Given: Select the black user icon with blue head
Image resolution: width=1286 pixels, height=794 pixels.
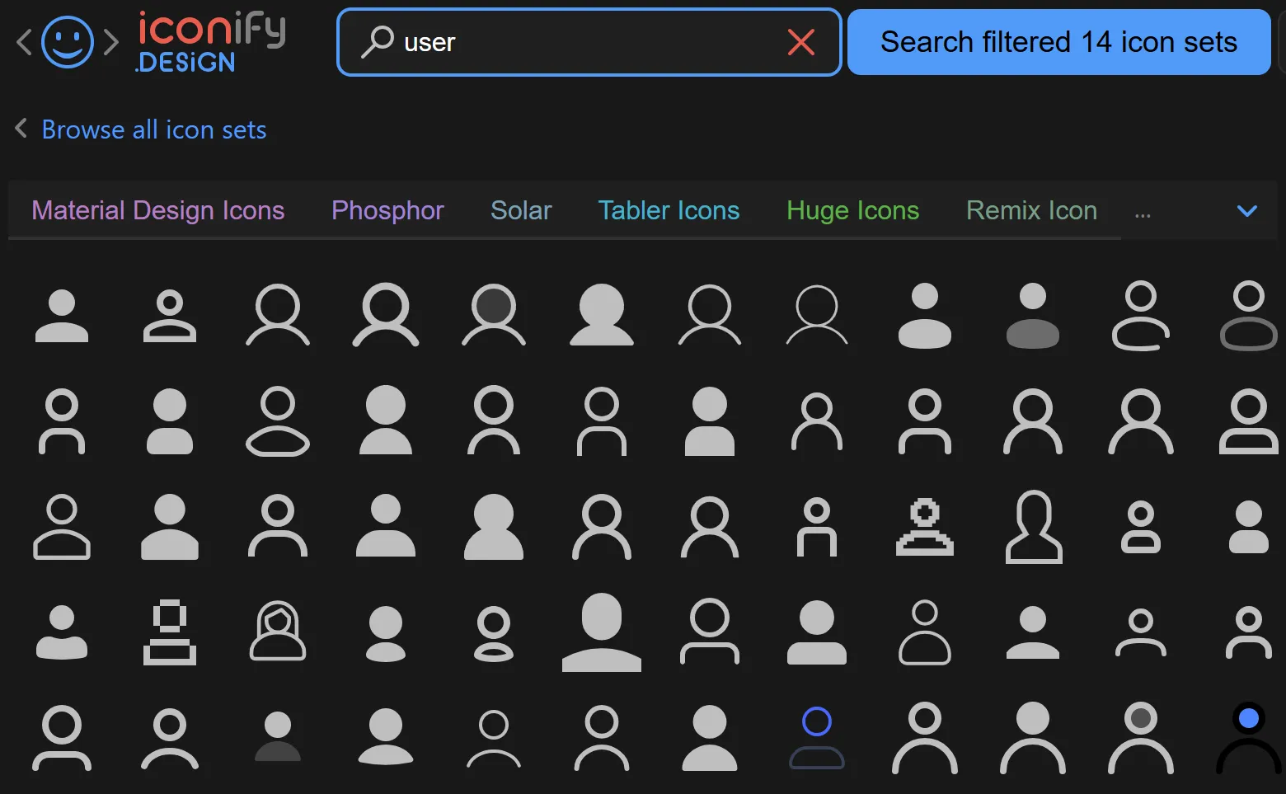Looking at the screenshot, I should pyautogui.click(x=1248, y=737).
